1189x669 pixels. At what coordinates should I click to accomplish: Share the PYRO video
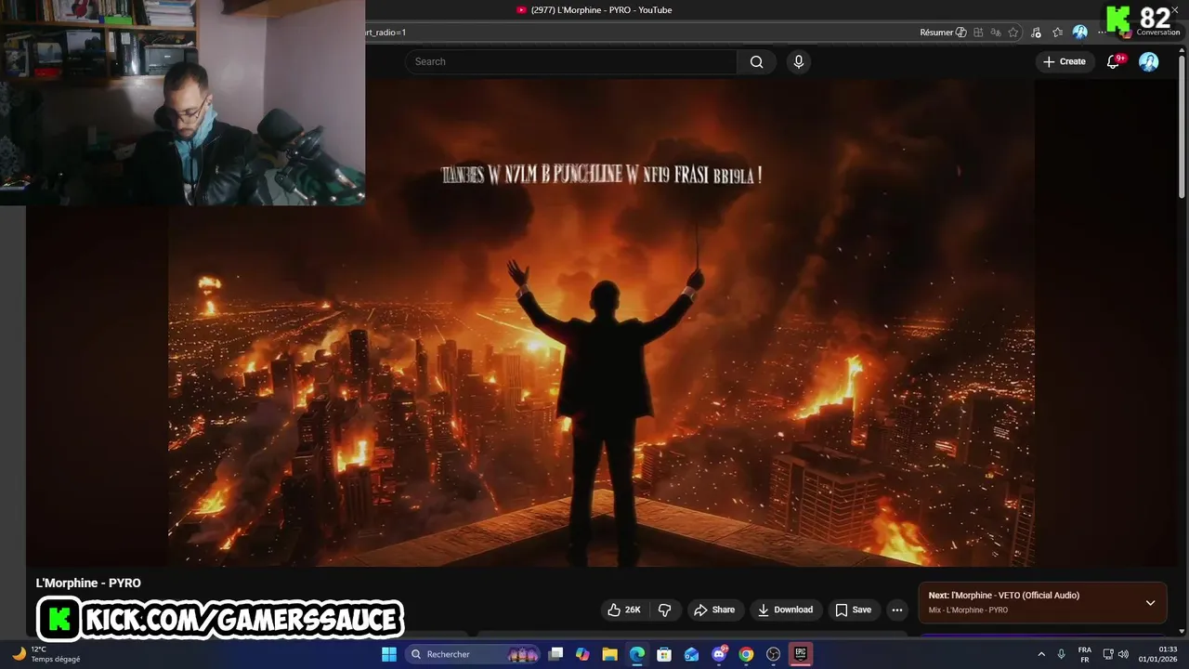pos(714,610)
